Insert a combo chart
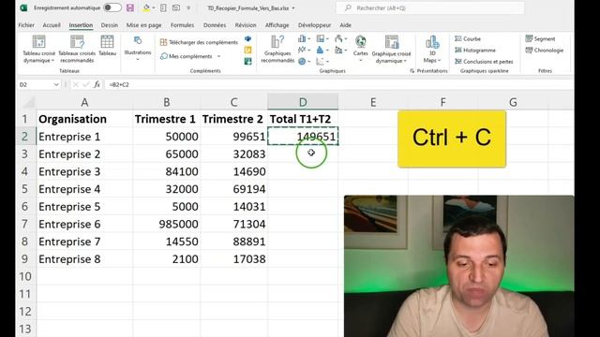This screenshot has width=600, height=337. 340,50
